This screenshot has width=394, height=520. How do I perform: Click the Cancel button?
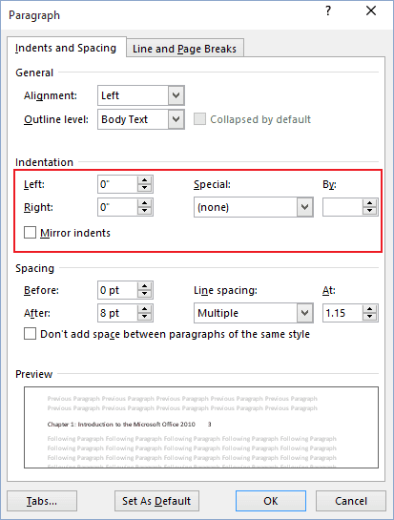point(351,501)
